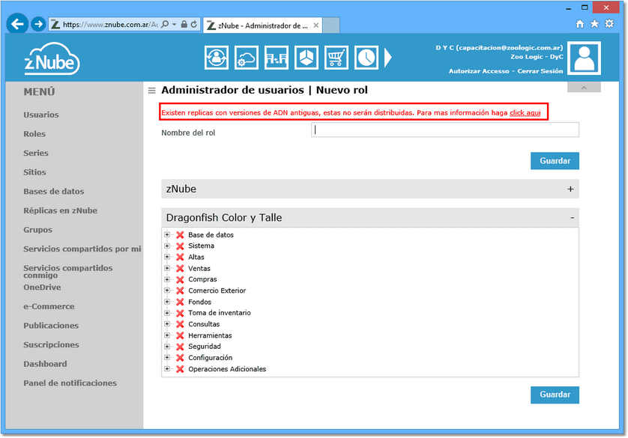
Task: Show more header icons with the right arrow
Action: 387,58
